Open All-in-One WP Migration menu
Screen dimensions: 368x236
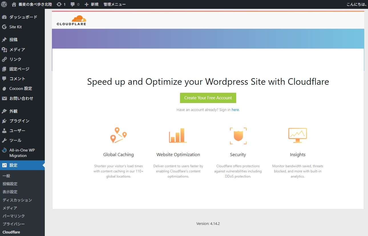coord(22,153)
